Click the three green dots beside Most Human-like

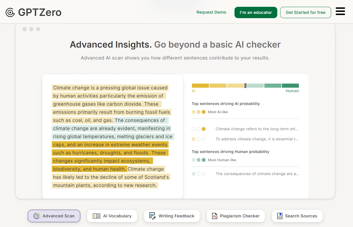tap(198, 160)
